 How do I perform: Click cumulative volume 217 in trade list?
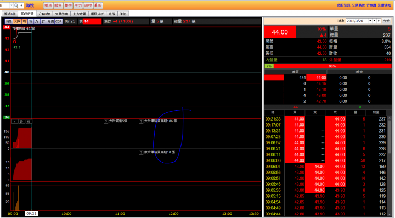[x=382, y=160]
